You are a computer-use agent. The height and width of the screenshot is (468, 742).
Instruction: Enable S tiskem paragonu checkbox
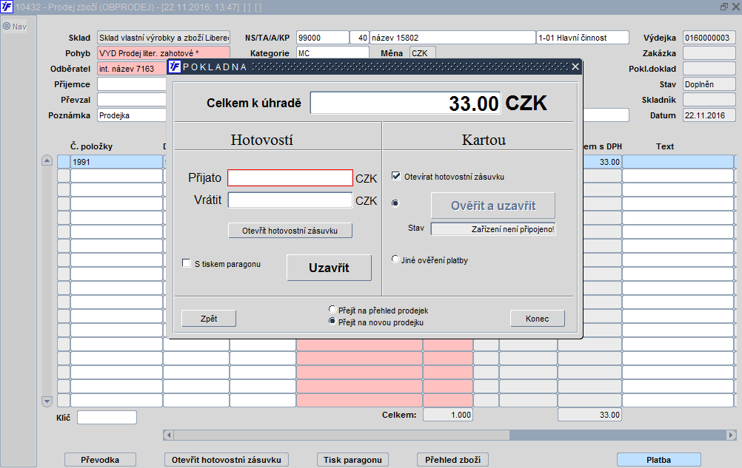(187, 263)
